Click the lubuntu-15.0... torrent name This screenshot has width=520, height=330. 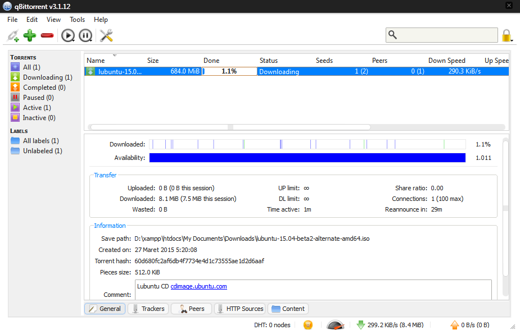[x=120, y=71]
